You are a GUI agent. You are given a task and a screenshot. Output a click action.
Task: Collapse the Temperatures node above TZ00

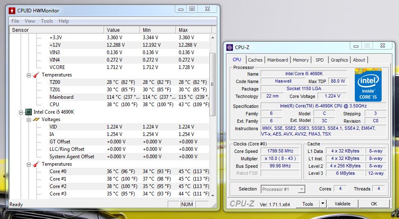click(29, 75)
